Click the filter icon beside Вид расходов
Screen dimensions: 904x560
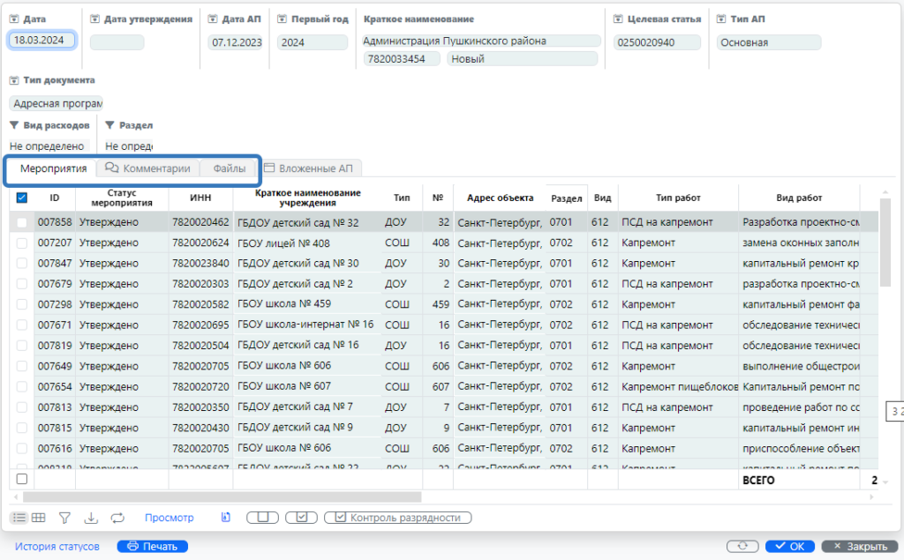tap(14, 125)
